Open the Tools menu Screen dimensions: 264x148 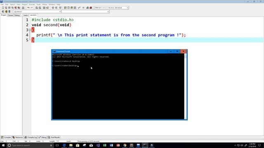pos(38,5)
